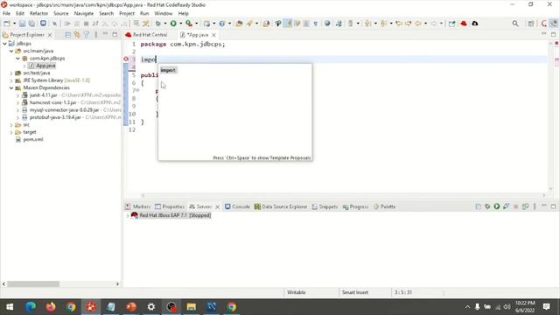This screenshot has width=560, height=315.
Task: Open Microsoft Edge from the taskbar
Action: 31,307
